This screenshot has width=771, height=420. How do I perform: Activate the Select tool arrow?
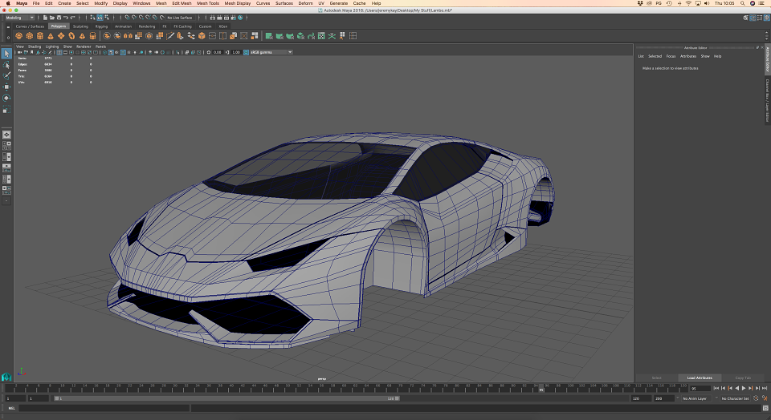click(x=6, y=53)
